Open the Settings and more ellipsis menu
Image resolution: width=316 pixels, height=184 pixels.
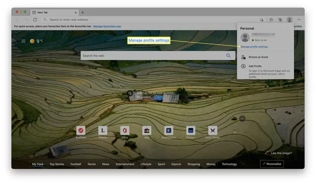coord(299,20)
